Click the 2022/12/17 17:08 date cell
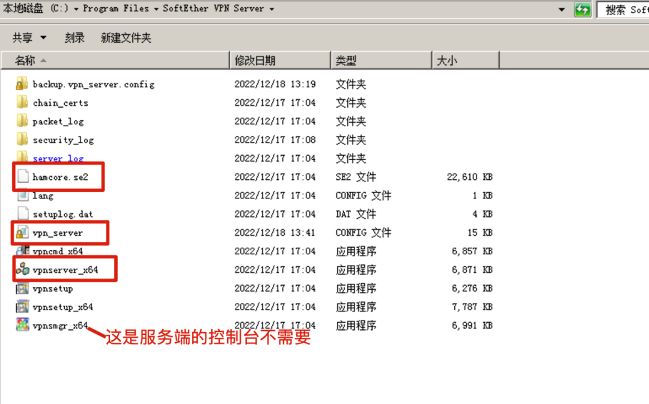This screenshot has width=649, height=404. (275, 140)
